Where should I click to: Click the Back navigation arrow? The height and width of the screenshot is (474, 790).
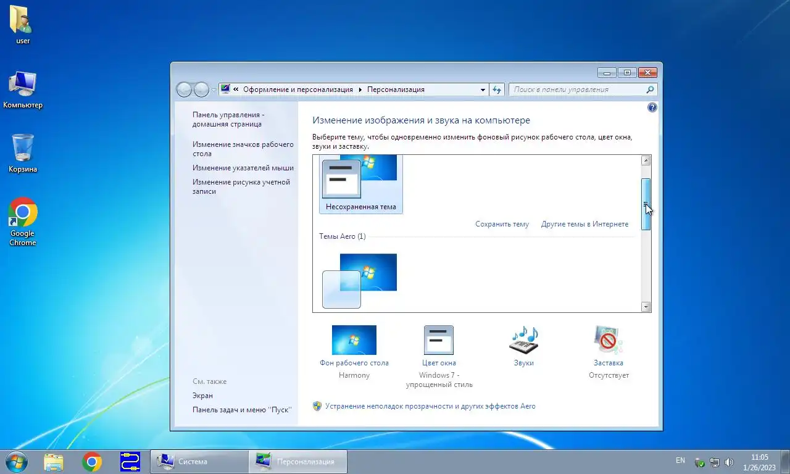tap(185, 89)
